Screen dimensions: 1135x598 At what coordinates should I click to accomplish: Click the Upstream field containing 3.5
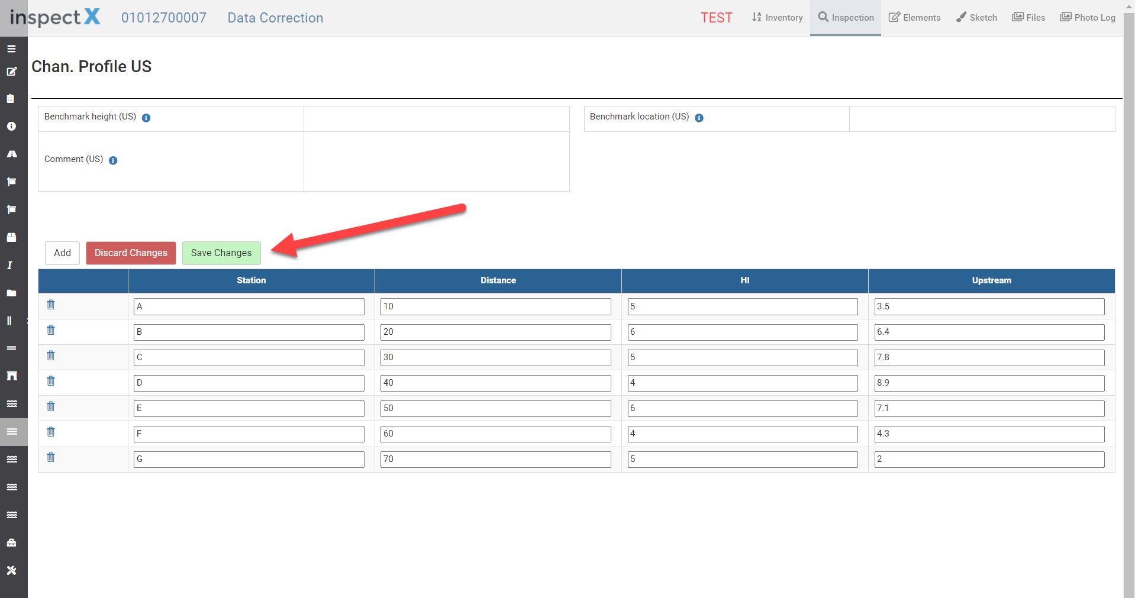[x=989, y=306]
